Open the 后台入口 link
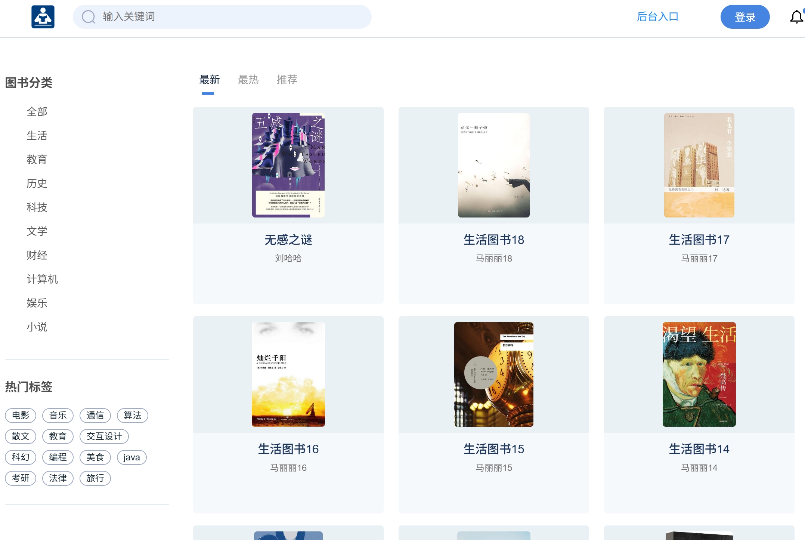Screen dimensions: 805x540 coord(658,16)
